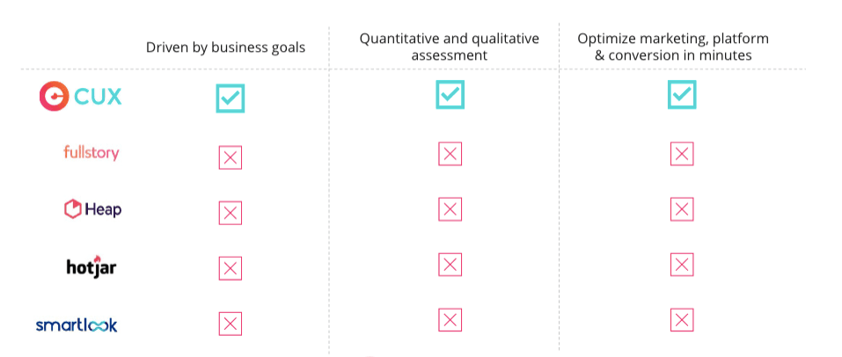The height and width of the screenshot is (357, 842).
Task: Click the Heap logo
Action: (x=92, y=208)
